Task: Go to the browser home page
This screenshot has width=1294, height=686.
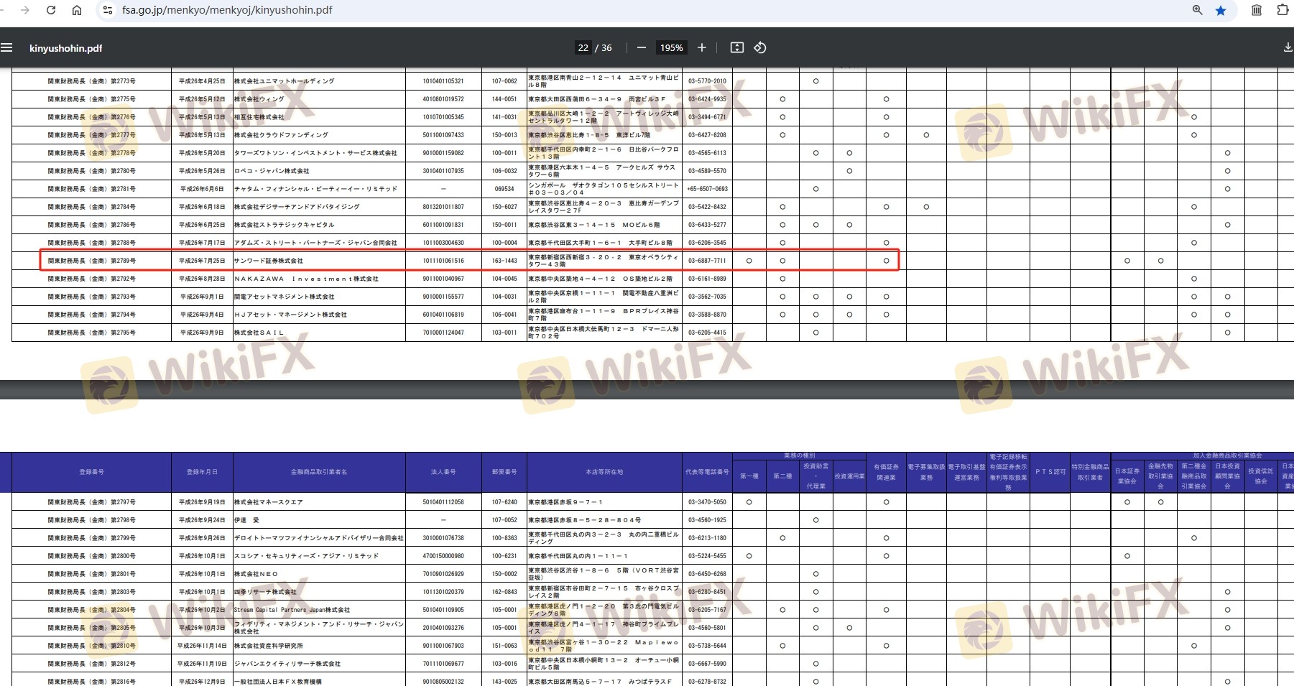Action: pyautogui.click(x=77, y=10)
